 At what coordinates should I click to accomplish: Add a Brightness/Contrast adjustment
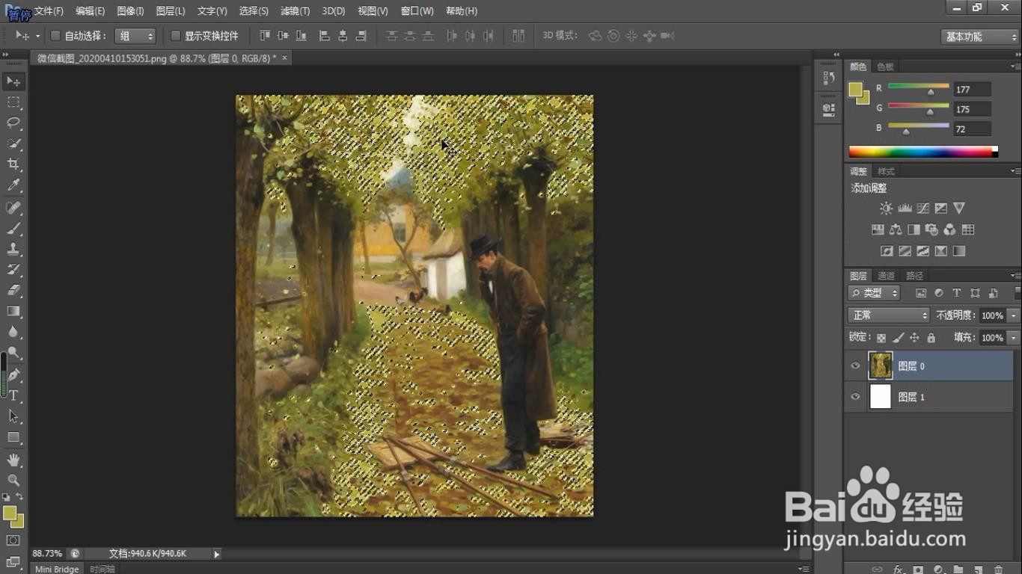pyautogui.click(x=886, y=209)
